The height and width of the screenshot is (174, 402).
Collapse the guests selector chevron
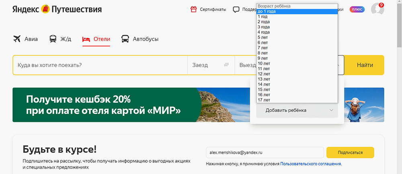(338, 65)
